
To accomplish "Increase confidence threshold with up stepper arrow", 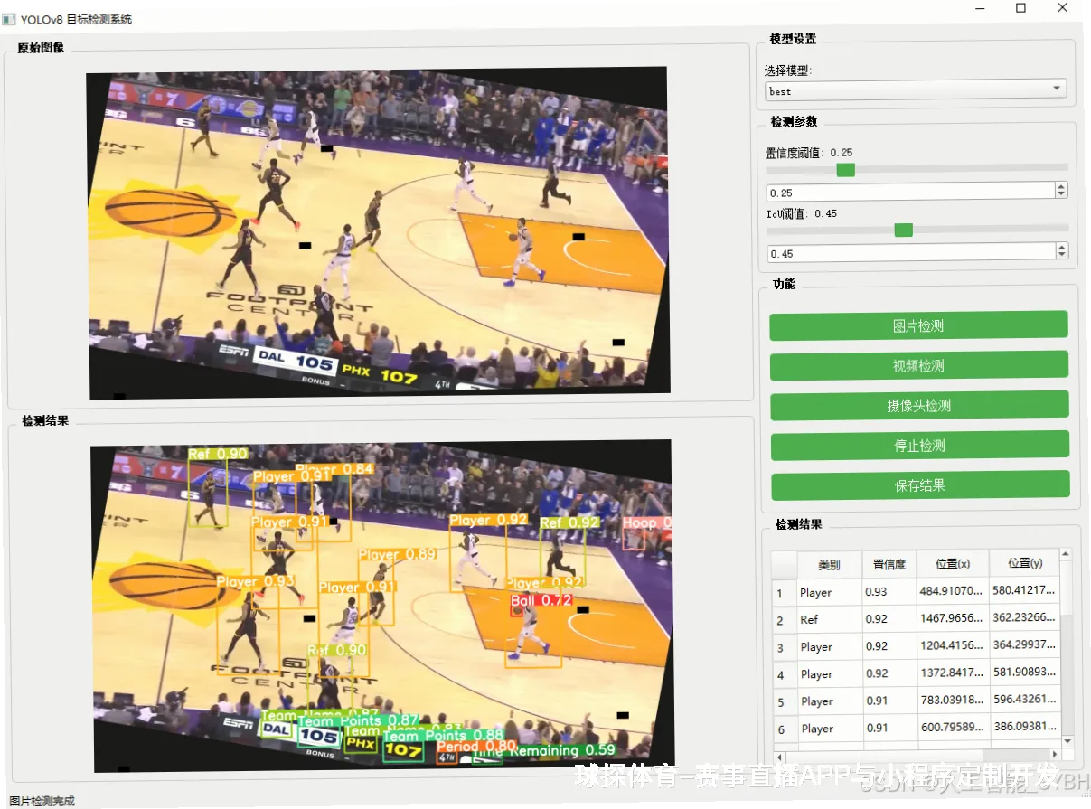I will point(1061,188).
